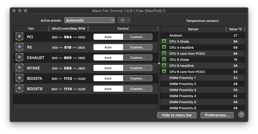Viewport: 258px width, 134px height.
Task: Click the PCI fan icon
Action: (19, 37)
